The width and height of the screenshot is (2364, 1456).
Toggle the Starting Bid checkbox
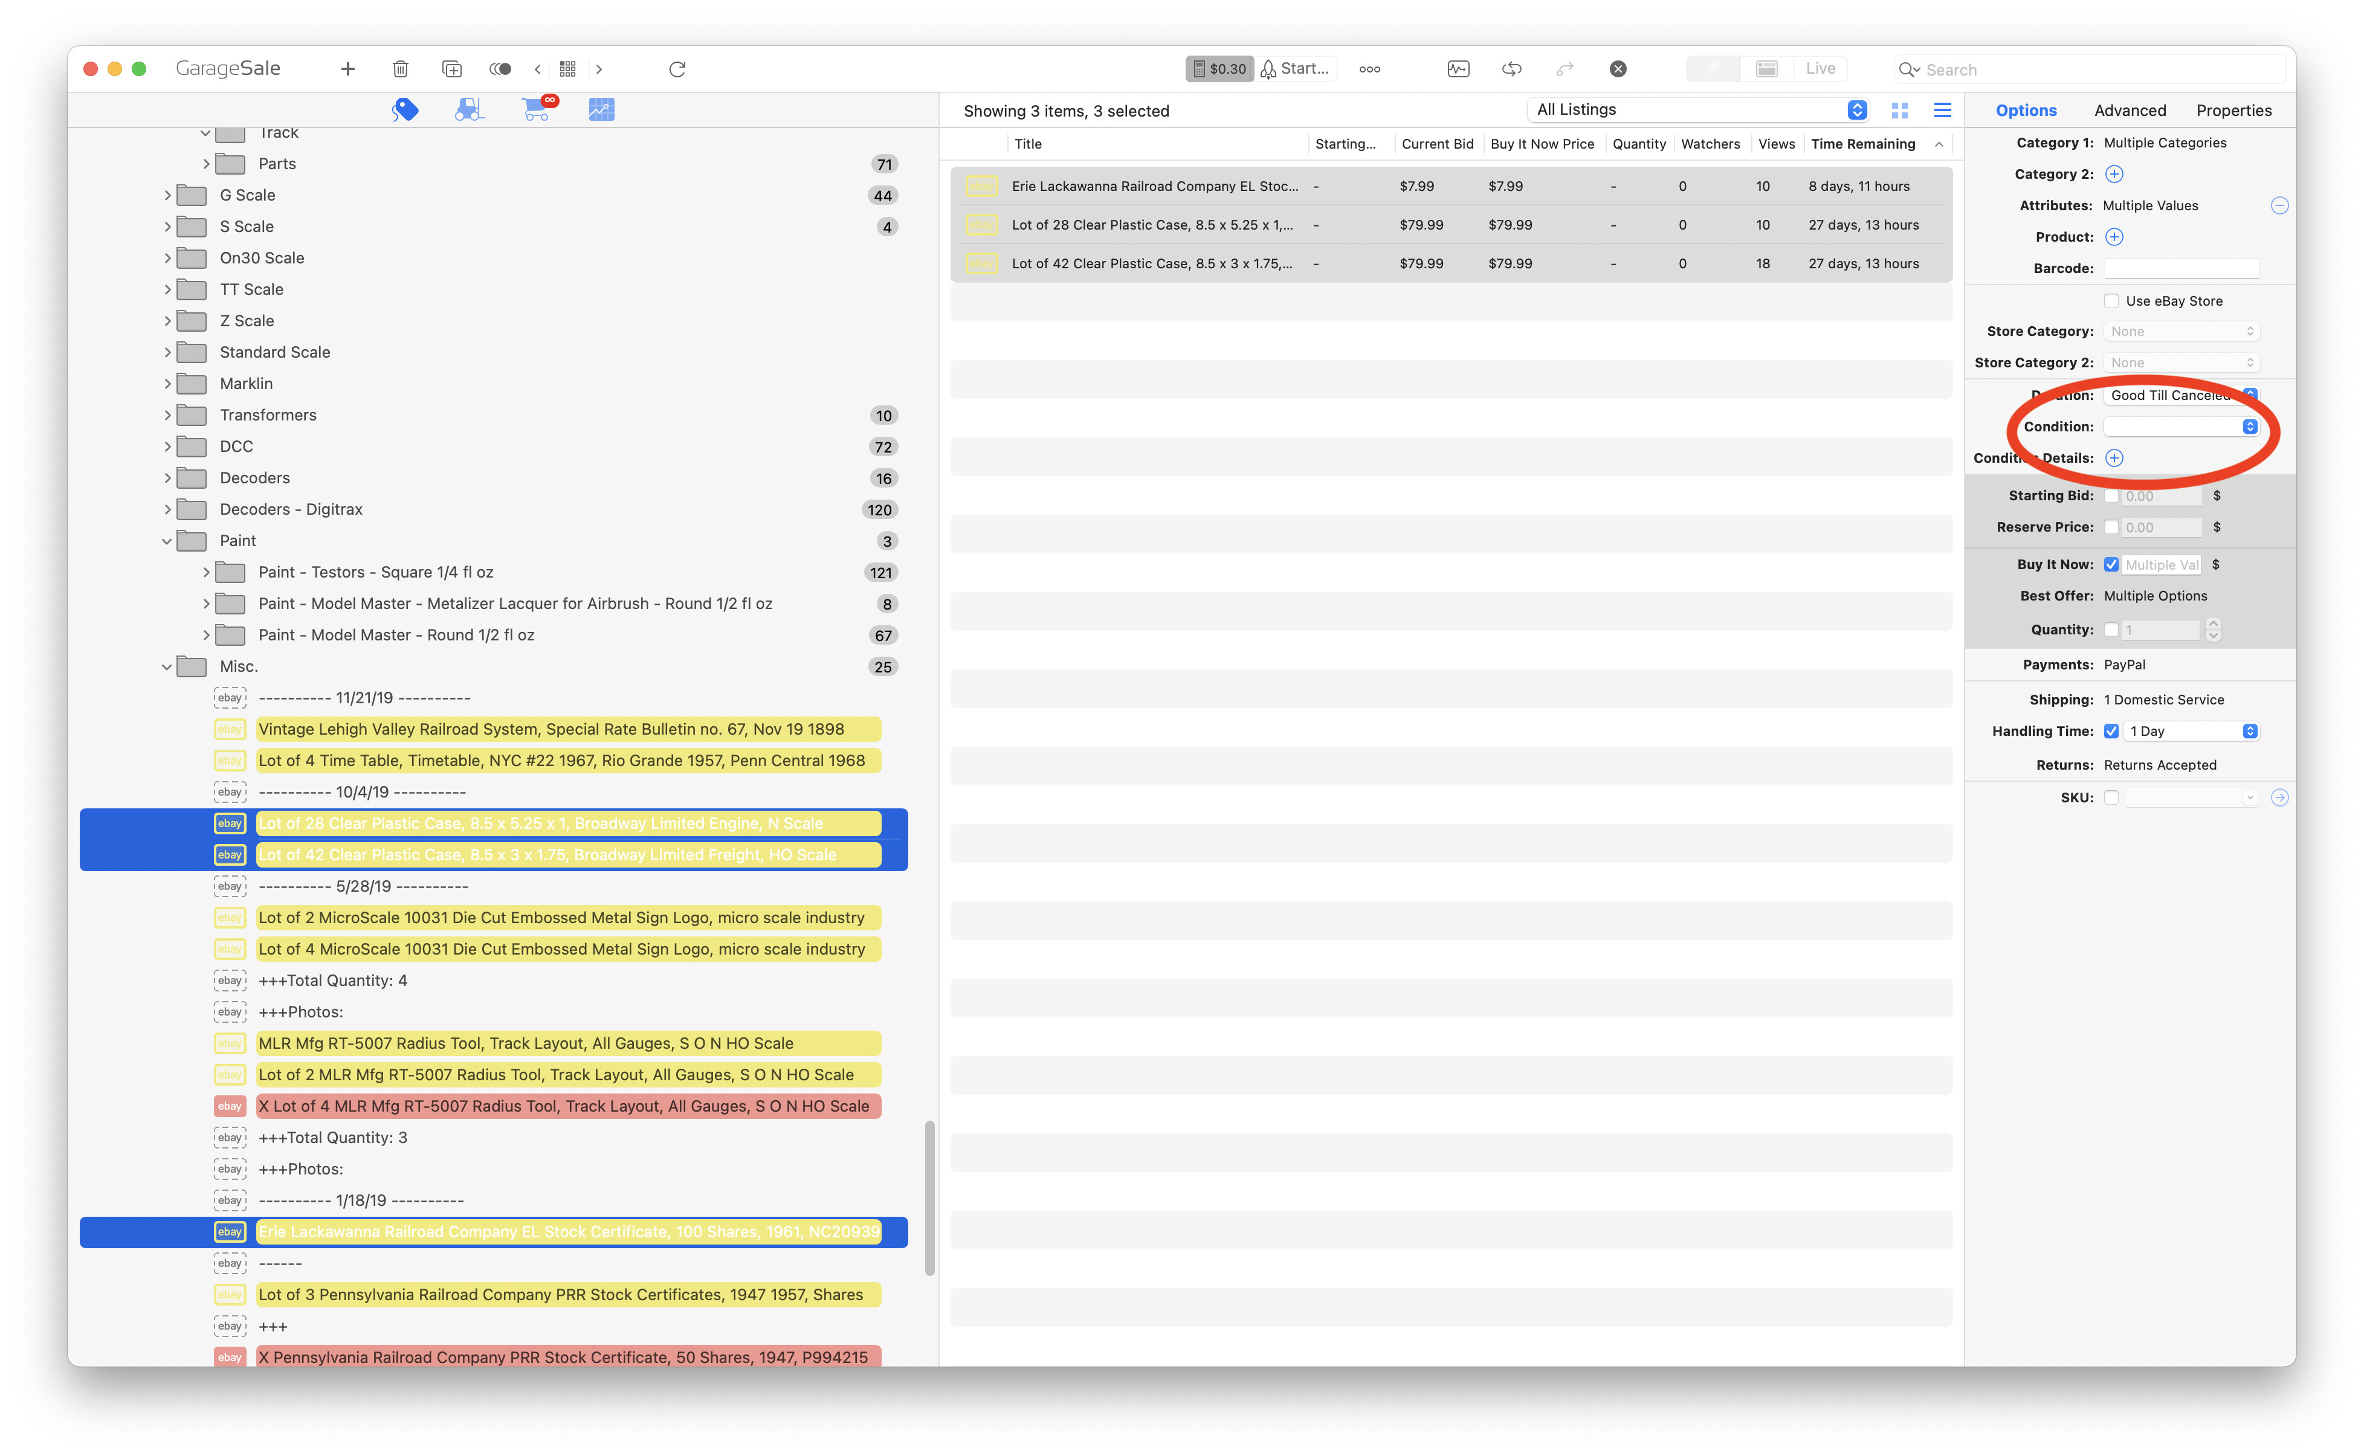(x=2111, y=496)
